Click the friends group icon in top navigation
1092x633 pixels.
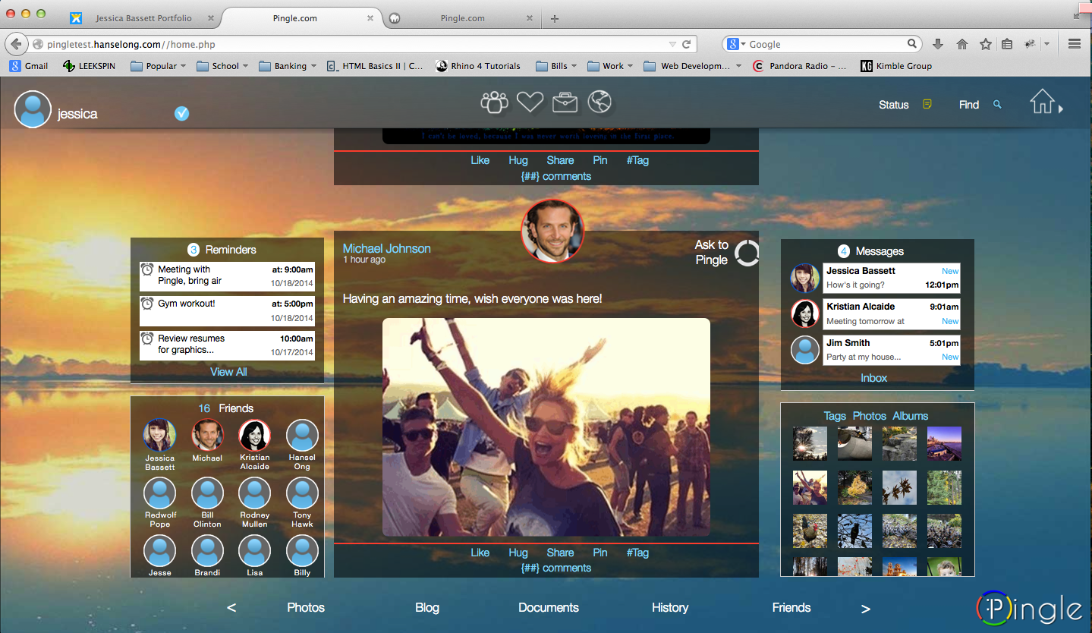[x=494, y=101]
